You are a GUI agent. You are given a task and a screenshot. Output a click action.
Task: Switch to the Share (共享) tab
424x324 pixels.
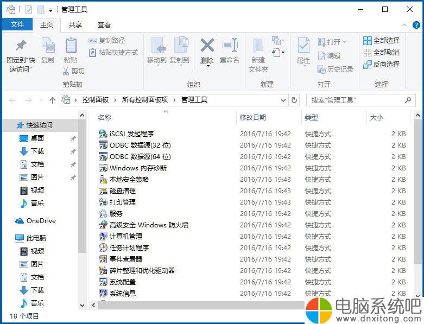point(75,24)
